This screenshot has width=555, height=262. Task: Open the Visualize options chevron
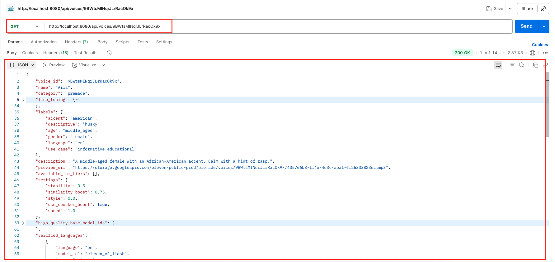[x=103, y=65]
